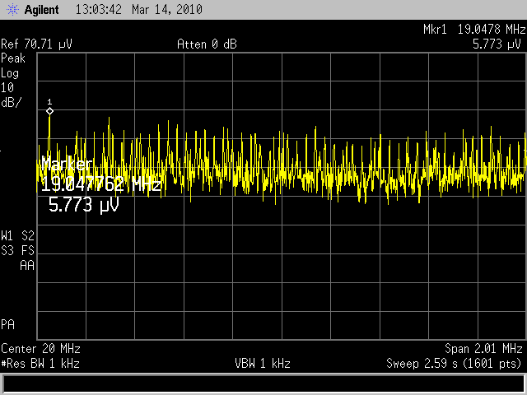Select the marker 1 diamond on the trace

pyautogui.click(x=49, y=110)
